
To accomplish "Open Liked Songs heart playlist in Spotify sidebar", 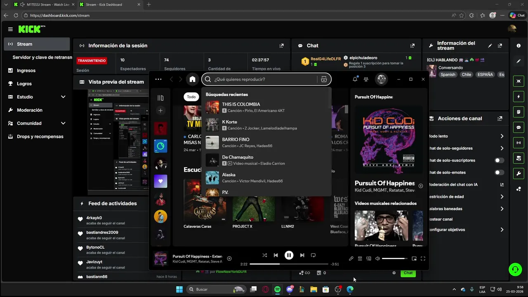I will click(160, 181).
